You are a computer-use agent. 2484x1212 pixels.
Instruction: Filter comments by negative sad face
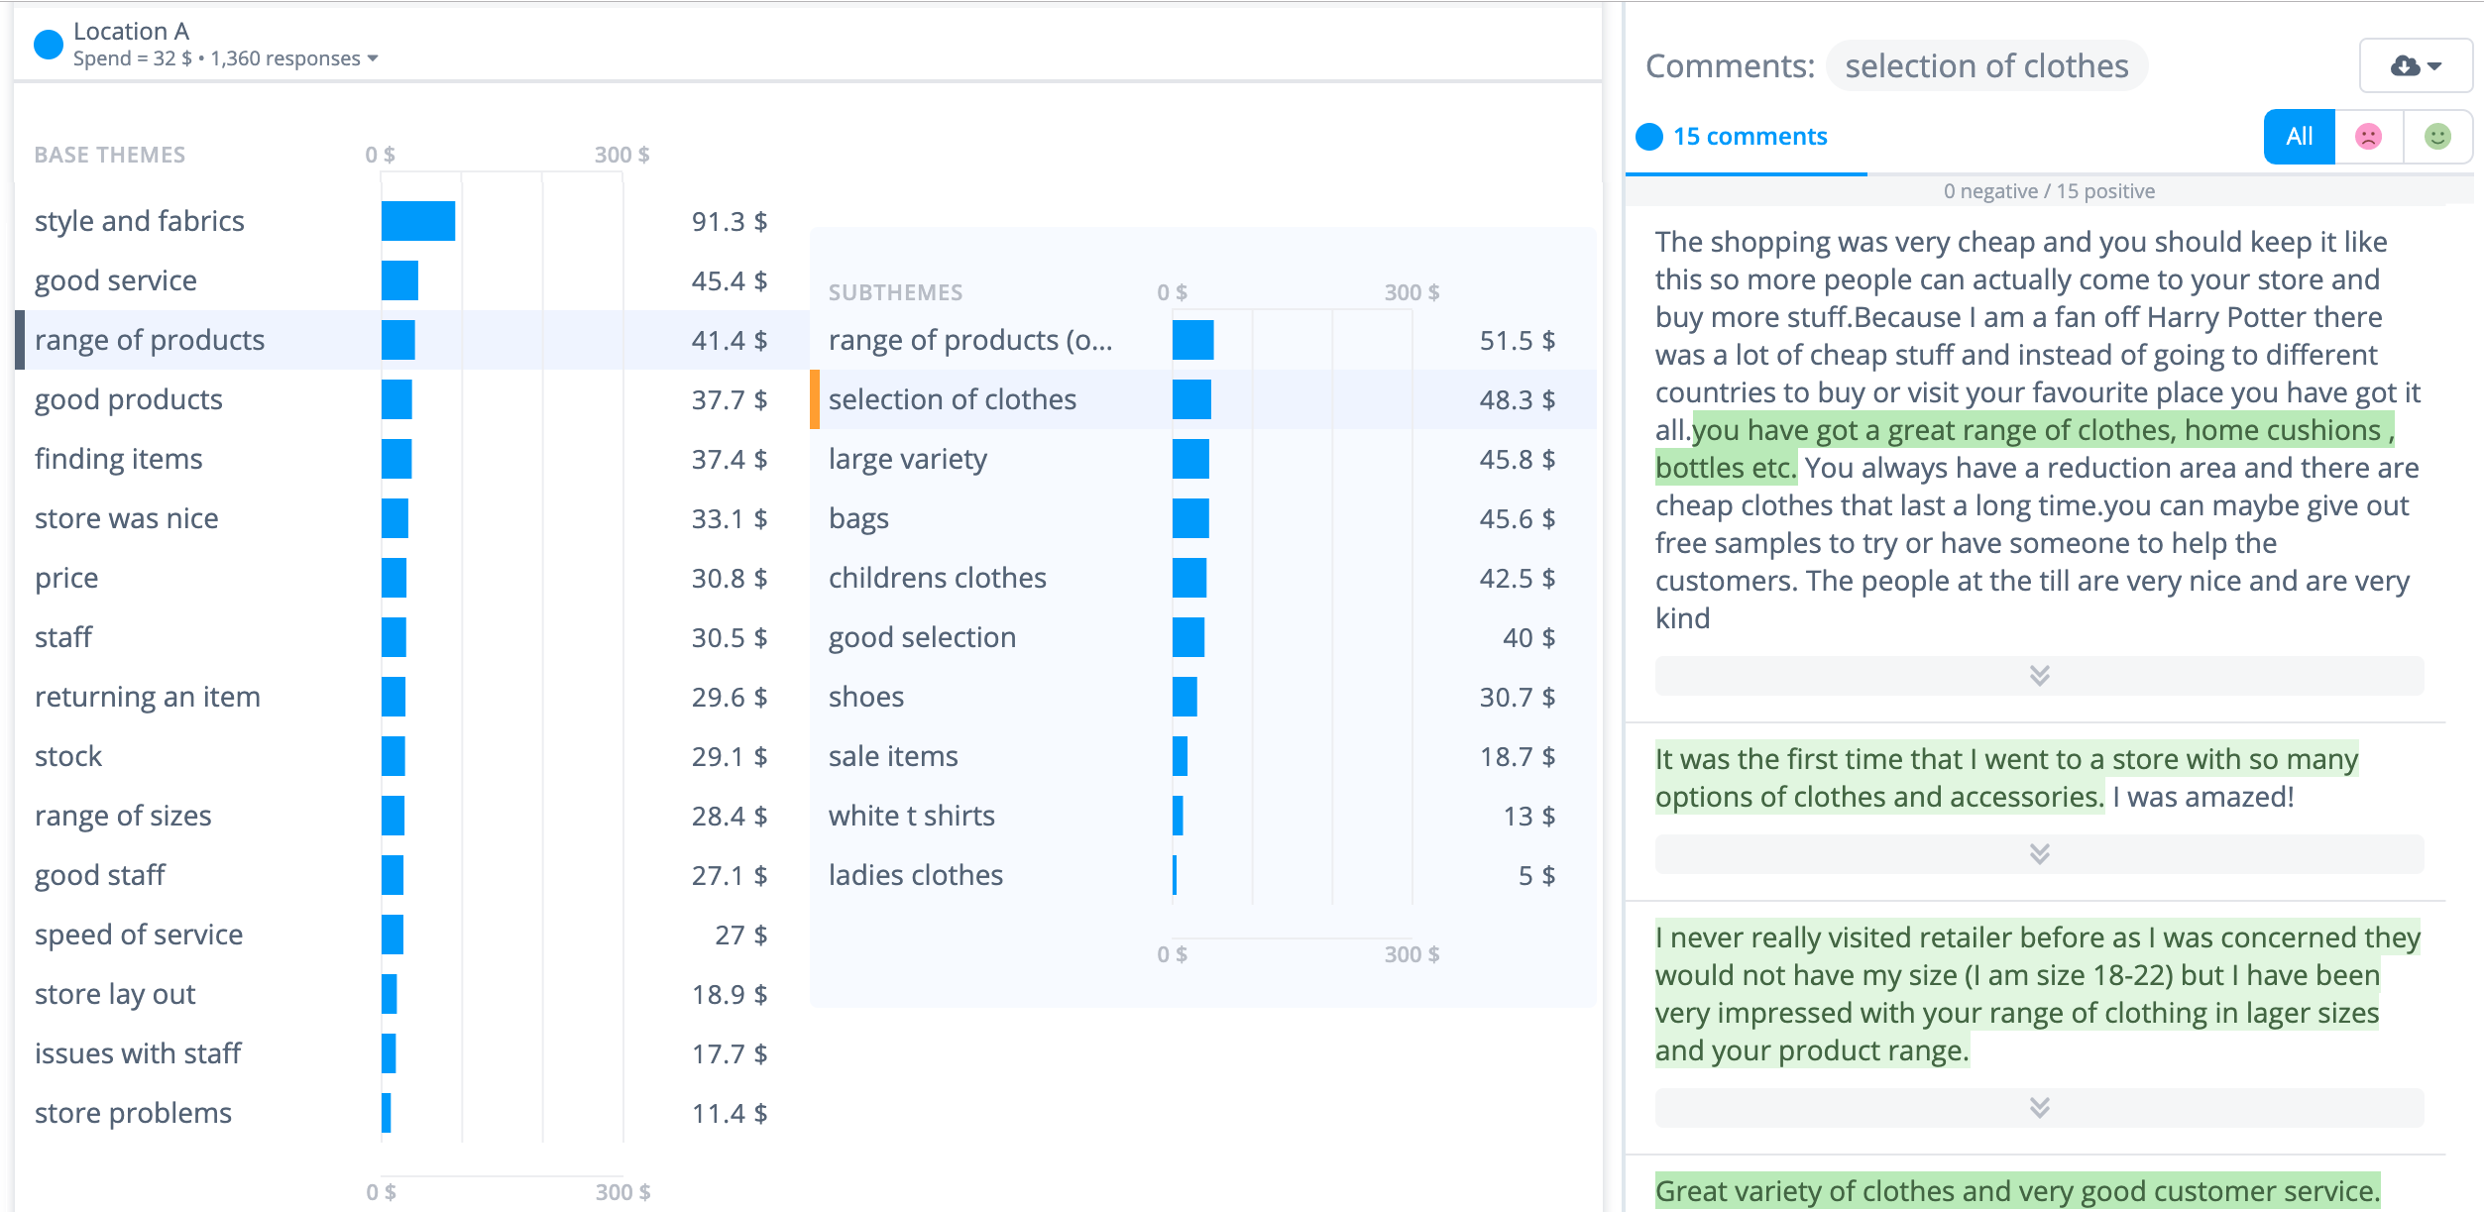(x=2368, y=137)
